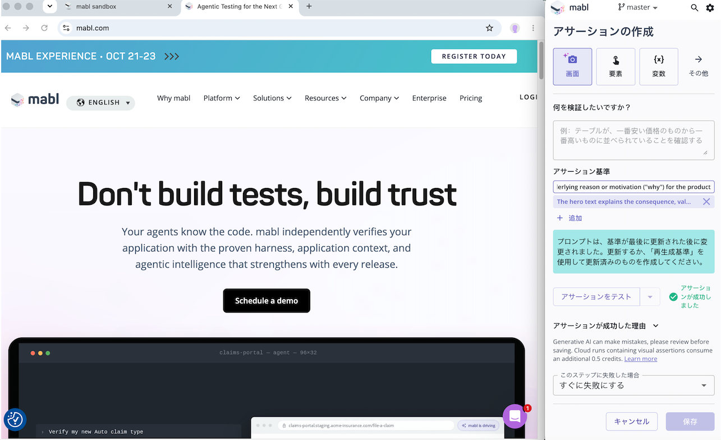Click Schedule a demo button
The image size is (721, 440).
pyautogui.click(x=267, y=301)
